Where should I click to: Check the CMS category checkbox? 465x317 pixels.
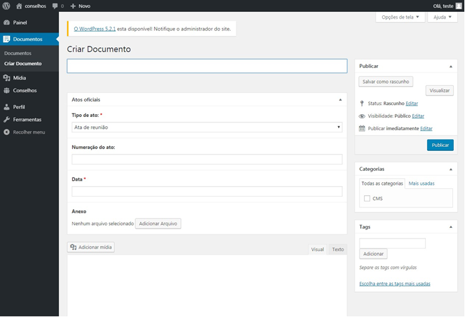point(367,199)
